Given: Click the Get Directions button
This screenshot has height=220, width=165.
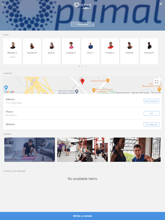Looking at the screenshot, I should pos(152,101).
